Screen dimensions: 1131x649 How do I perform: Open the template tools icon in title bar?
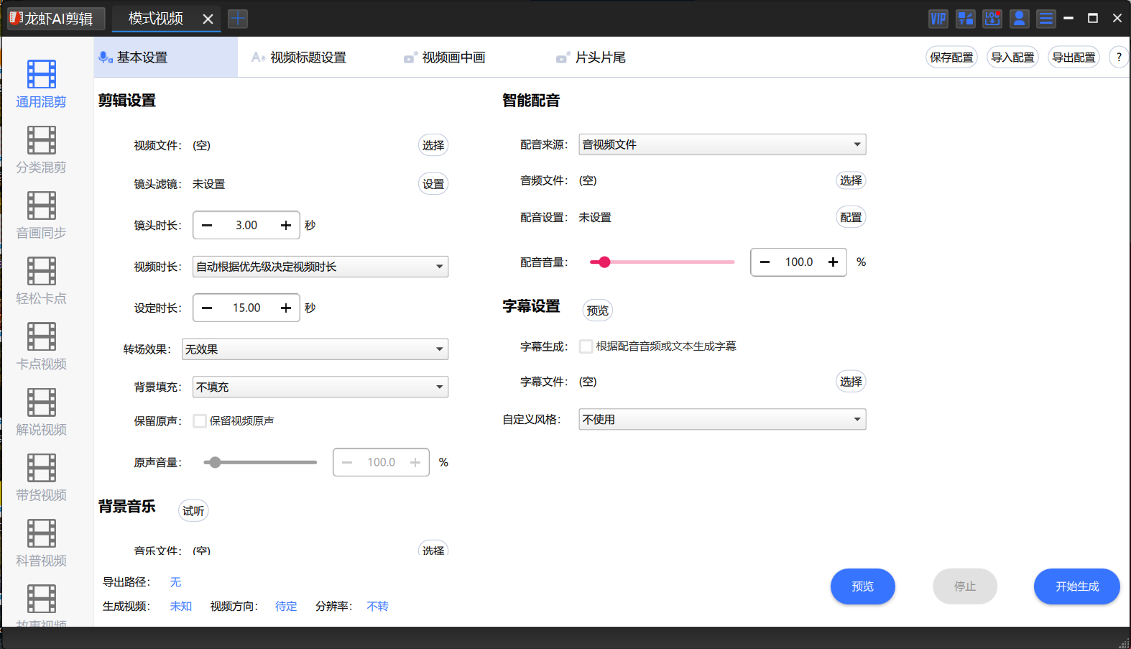click(x=965, y=19)
